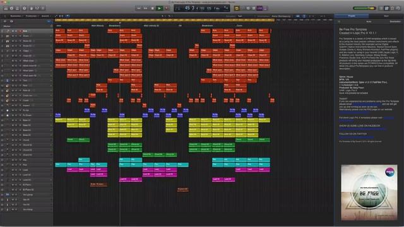Select the Fill marker
Image resolution: width=404 pixels, height=227 pixels.
click(x=181, y=26)
